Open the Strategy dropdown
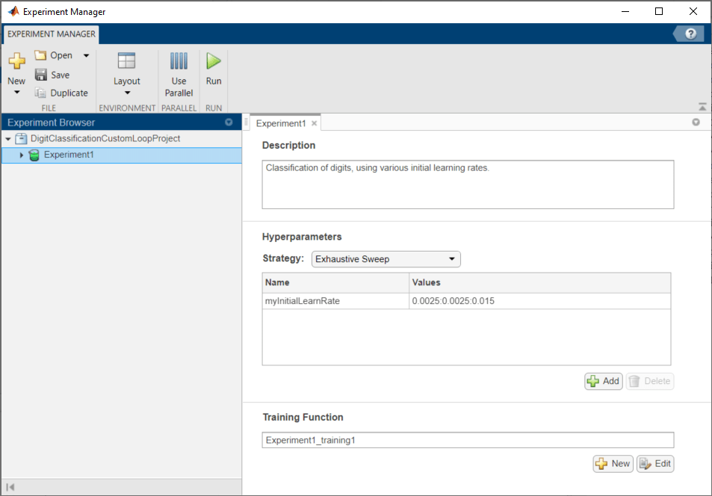 (x=386, y=259)
